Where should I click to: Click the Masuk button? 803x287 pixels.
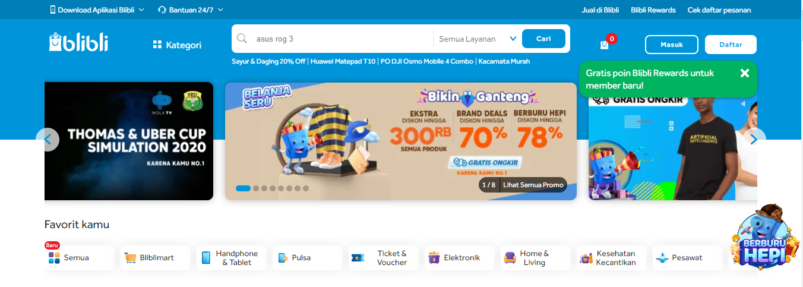click(x=672, y=45)
